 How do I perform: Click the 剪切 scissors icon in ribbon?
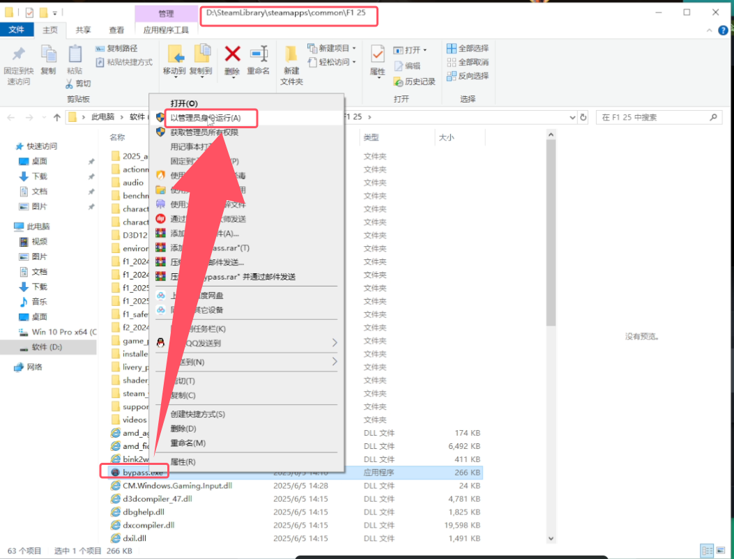(69, 84)
